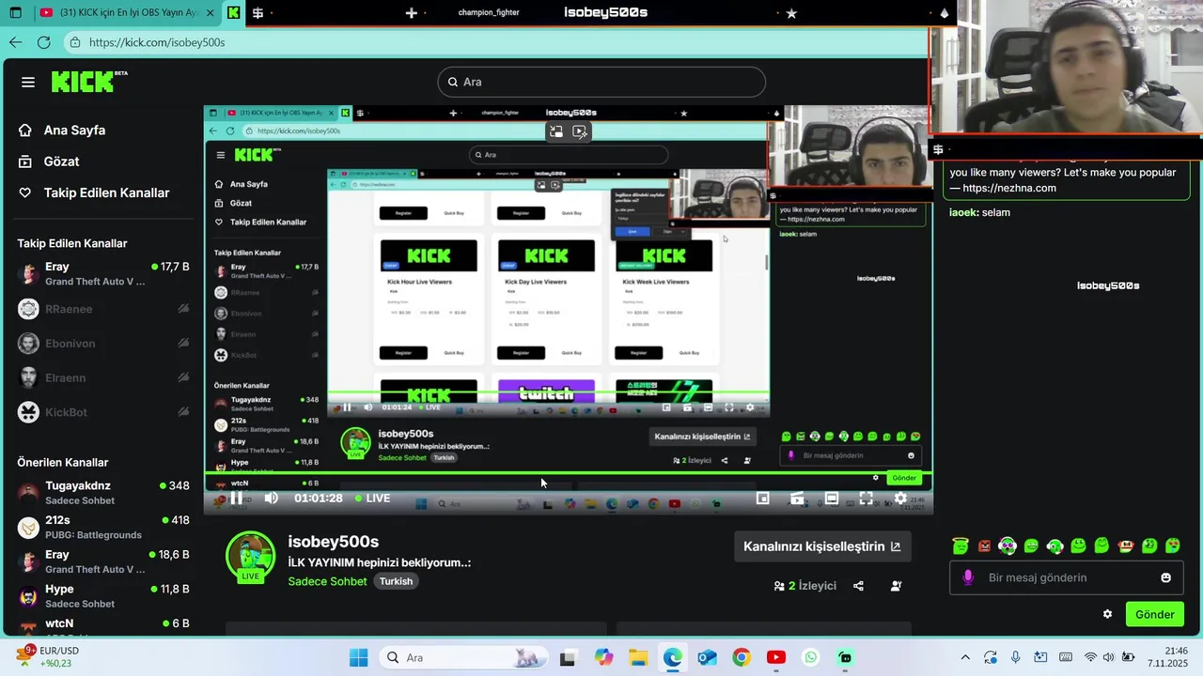The height and width of the screenshot is (676, 1203).
Task: Open the EUR/USD widget on the taskbar
Action: (47, 657)
